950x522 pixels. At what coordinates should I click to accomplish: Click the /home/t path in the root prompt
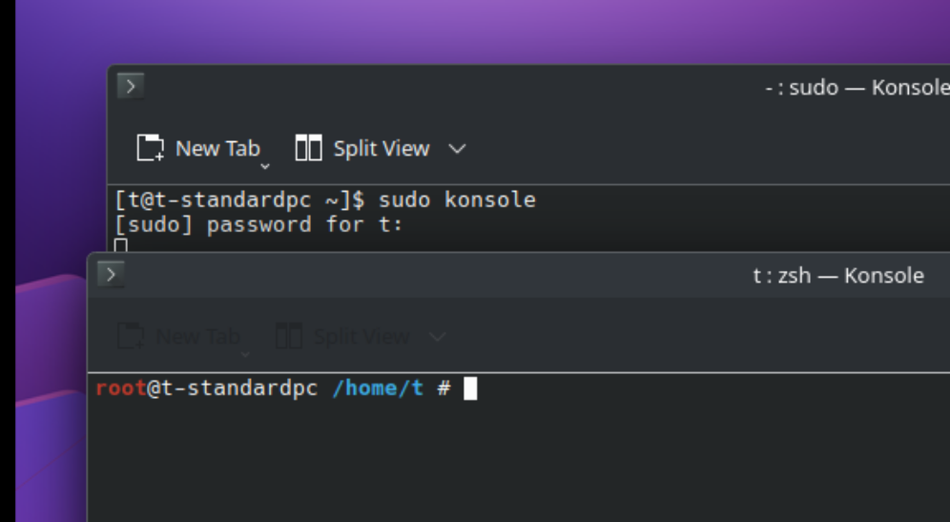(377, 389)
